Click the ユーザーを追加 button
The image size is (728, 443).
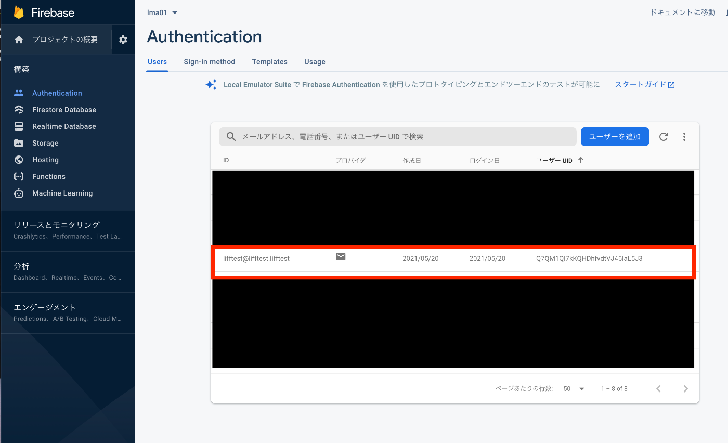(615, 137)
